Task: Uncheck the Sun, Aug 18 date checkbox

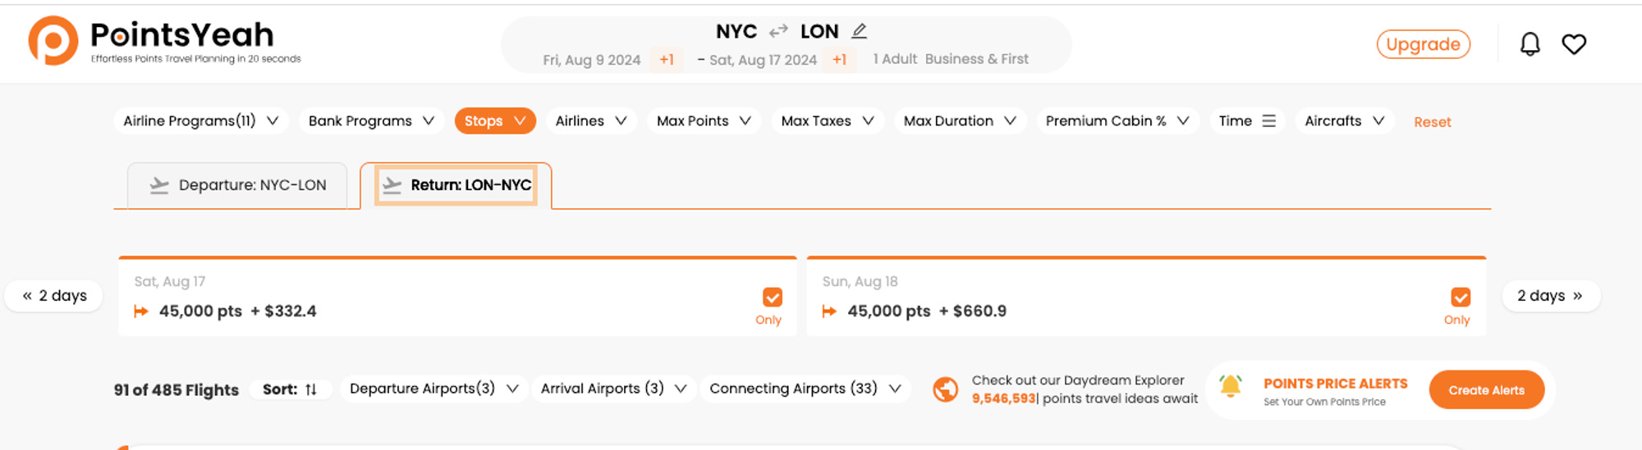Action: point(1460,297)
